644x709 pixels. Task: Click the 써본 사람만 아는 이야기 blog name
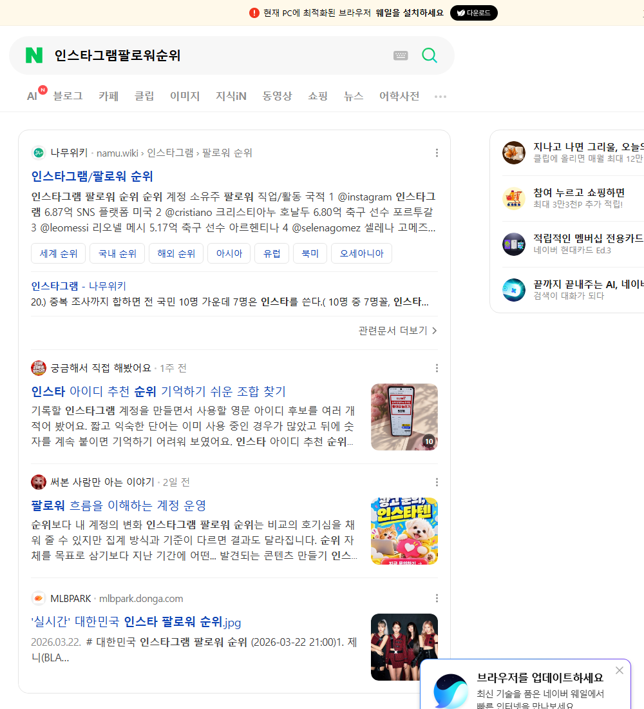tap(102, 482)
